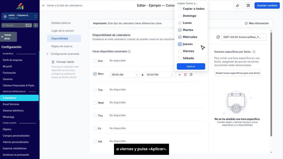The width and height of the screenshot is (283, 159).
Task: Select the Disponibilidad tab
Action: [64, 38]
